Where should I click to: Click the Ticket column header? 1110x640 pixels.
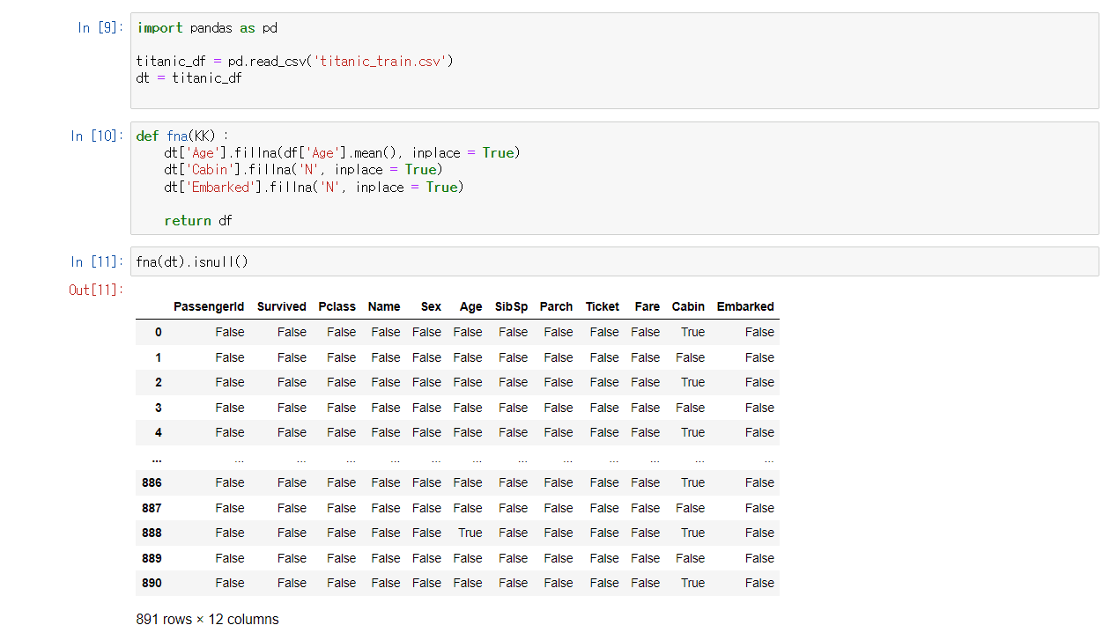pyautogui.click(x=602, y=306)
